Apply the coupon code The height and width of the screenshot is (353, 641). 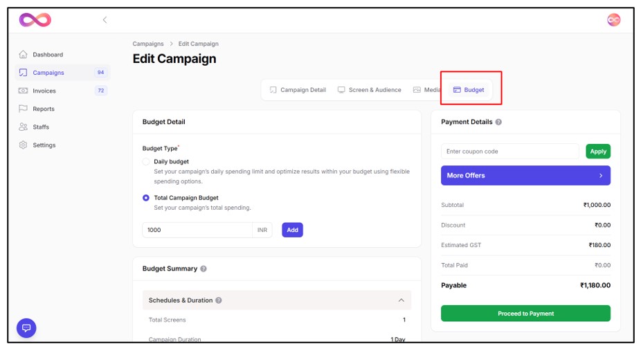pyautogui.click(x=598, y=152)
